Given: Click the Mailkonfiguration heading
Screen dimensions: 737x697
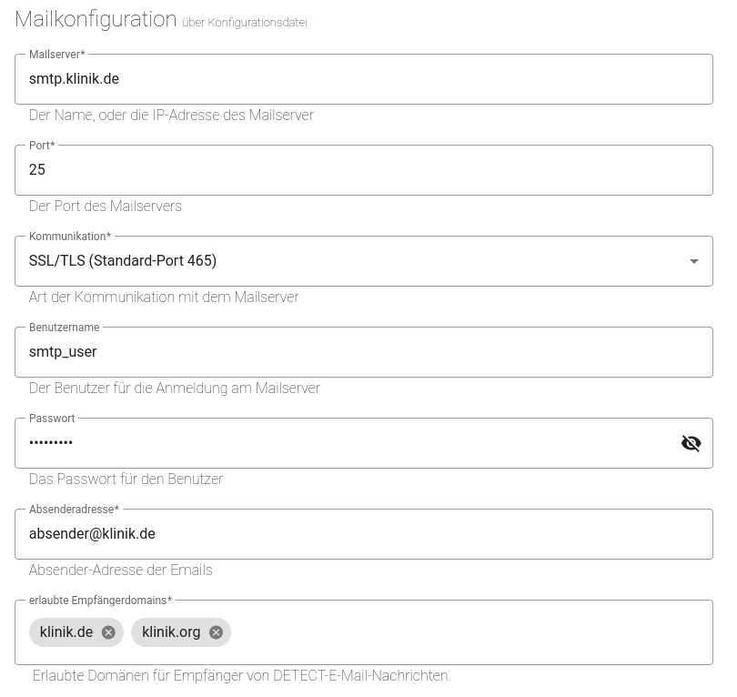Looking at the screenshot, I should 96,19.
